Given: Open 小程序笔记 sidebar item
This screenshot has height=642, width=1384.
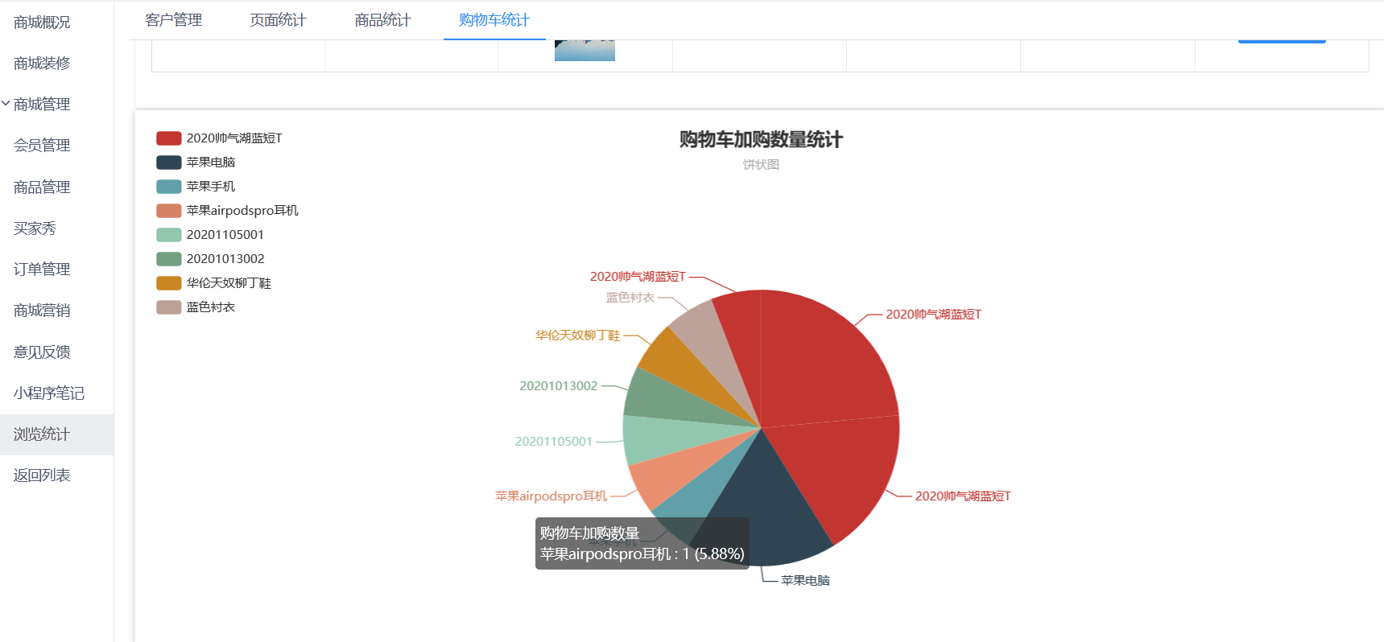Looking at the screenshot, I should pos(49,393).
